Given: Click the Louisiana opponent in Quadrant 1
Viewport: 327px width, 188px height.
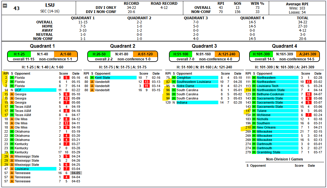Looking at the screenshot, I should pyautogui.click(x=35, y=169).
